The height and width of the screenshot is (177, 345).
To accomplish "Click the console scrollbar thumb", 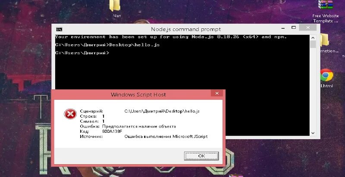I will [x=313, y=44].
